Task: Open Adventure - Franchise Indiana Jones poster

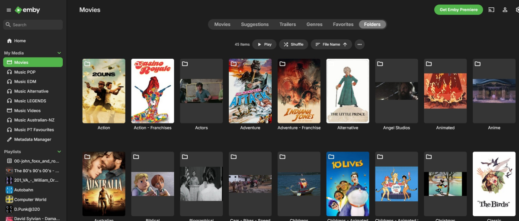Action: pyautogui.click(x=299, y=91)
